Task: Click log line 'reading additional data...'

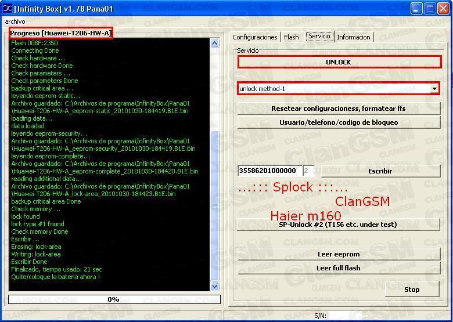Action: click(x=46, y=179)
